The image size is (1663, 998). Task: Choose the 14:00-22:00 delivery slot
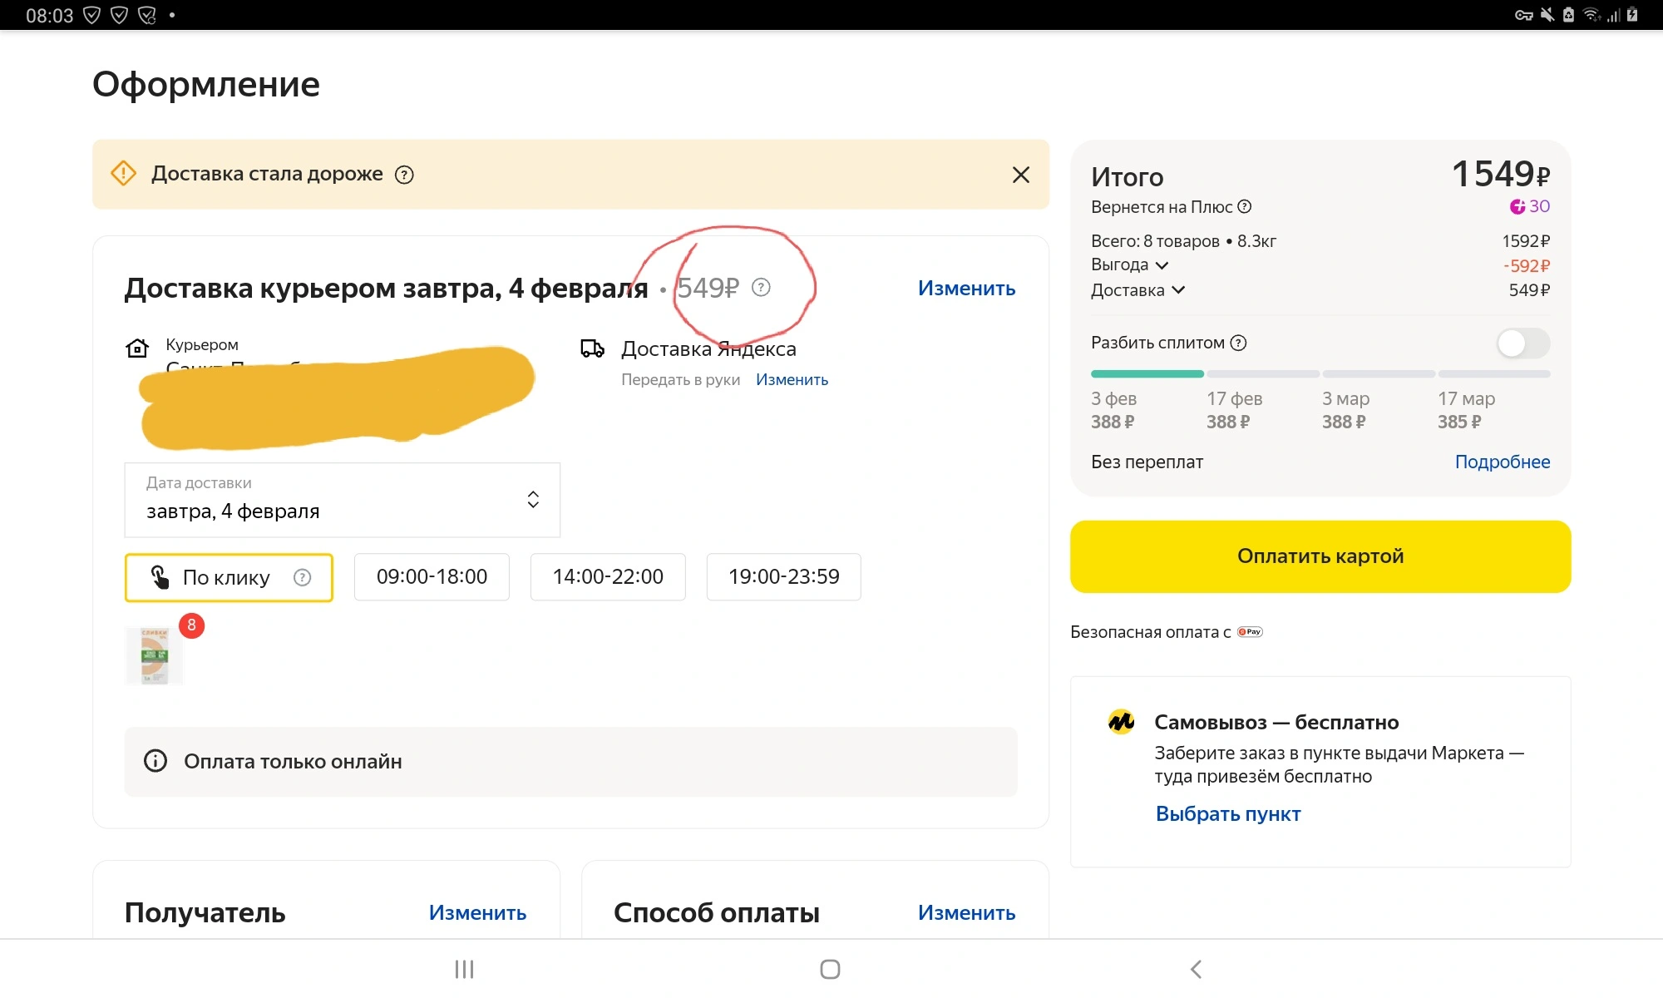coord(608,577)
